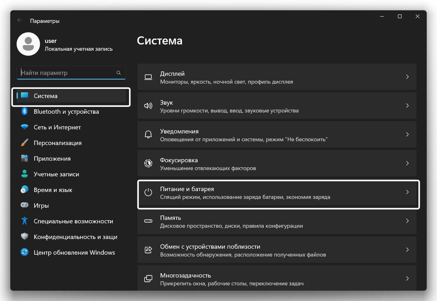437x301 pixels.
Task: Expand the Память settings chevron
Action: (x=407, y=221)
